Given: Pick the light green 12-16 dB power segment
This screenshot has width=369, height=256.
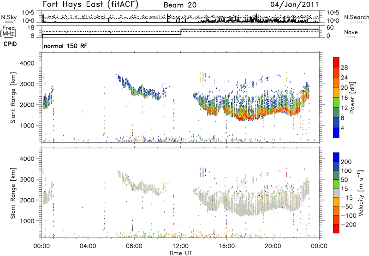Looking at the screenshot, I should 336,103.
